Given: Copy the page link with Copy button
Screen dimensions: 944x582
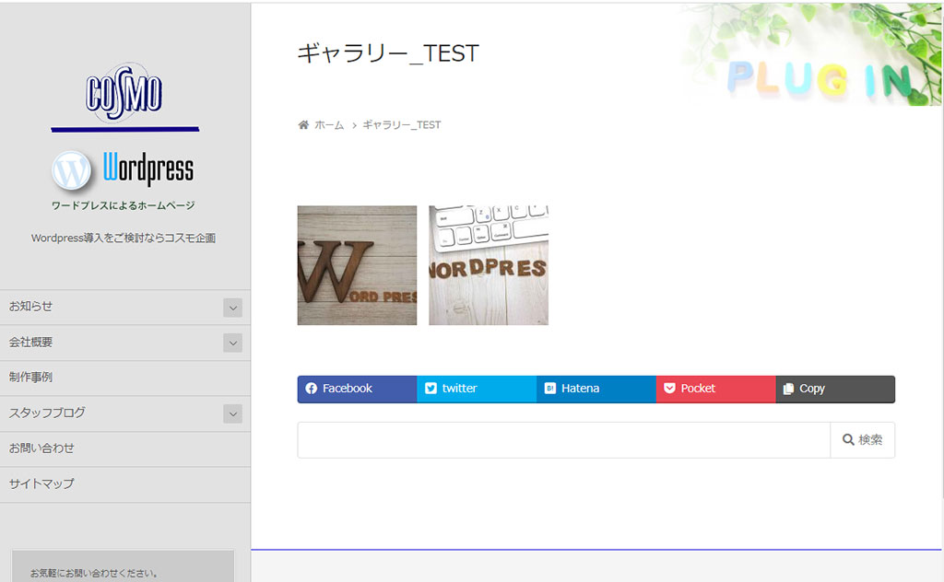Looking at the screenshot, I should pyautogui.click(x=835, y=389).
